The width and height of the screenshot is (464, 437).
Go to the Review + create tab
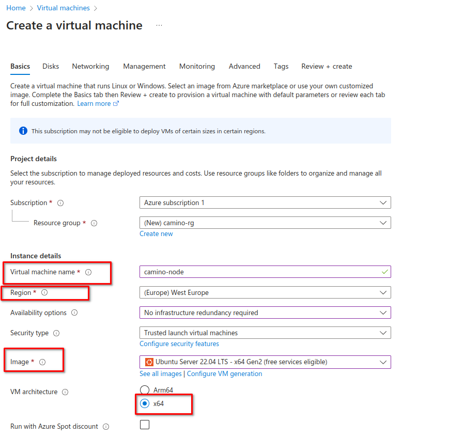(327, 66)
